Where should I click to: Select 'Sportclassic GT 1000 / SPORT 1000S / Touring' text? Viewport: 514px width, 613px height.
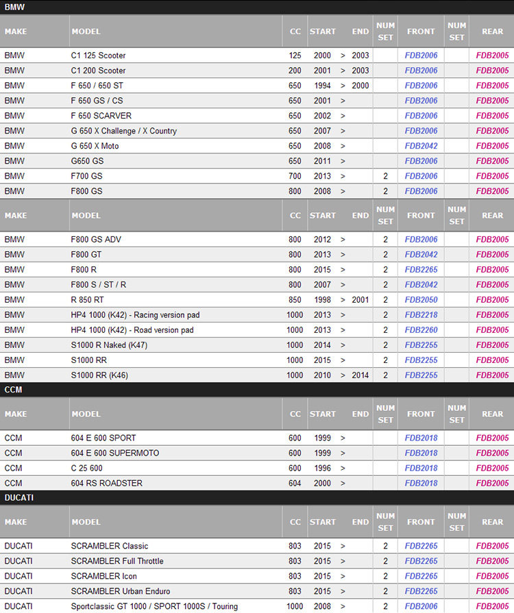tap(154, 606)
